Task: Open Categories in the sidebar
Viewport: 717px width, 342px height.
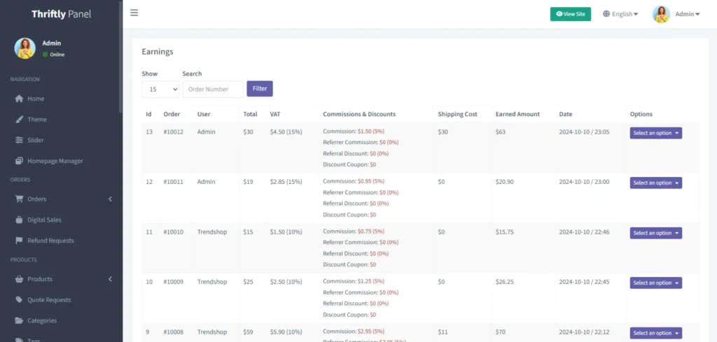Action: point(41,320)
